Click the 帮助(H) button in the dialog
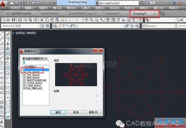186x128 pixels. coord(94,112)
